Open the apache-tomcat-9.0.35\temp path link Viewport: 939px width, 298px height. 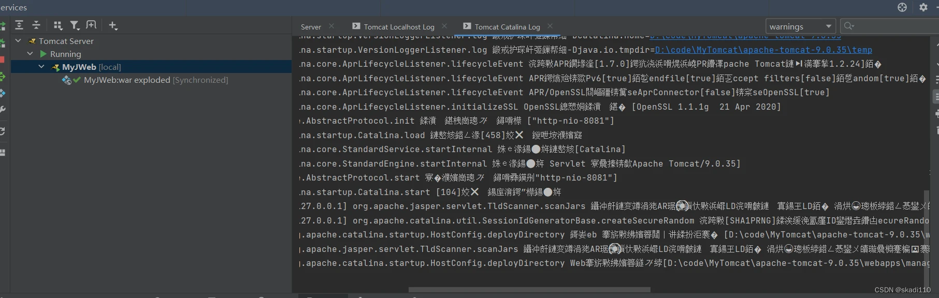763,50
